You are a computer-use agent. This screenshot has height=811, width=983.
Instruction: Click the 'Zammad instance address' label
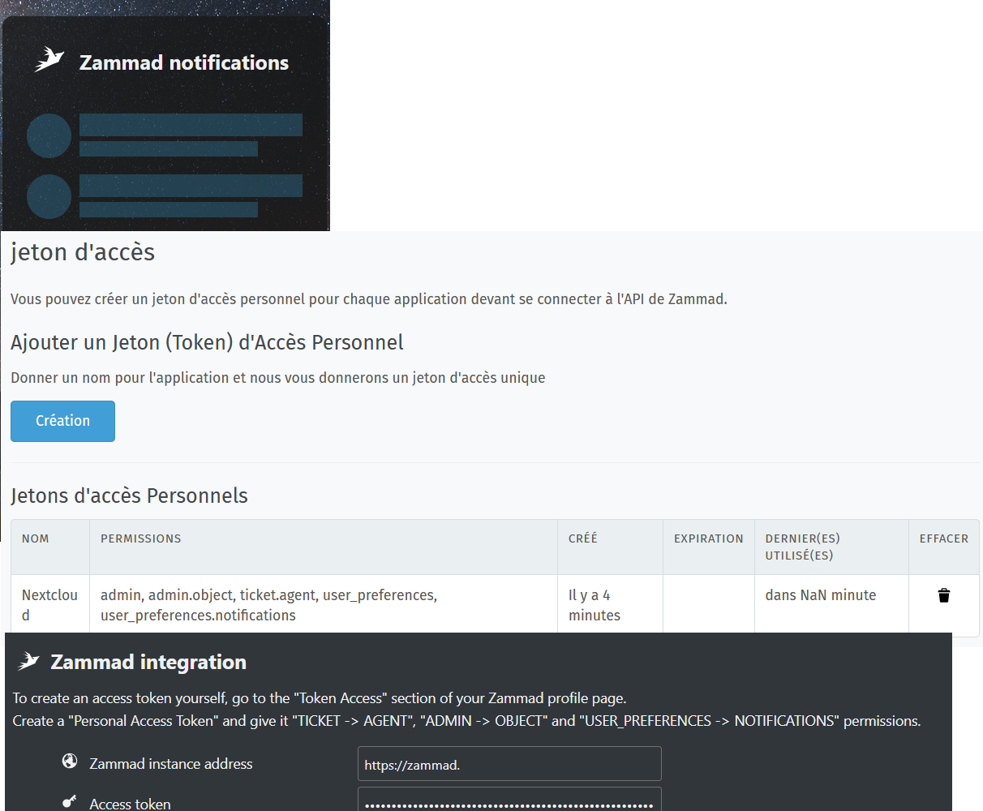(x=171, y=764)
